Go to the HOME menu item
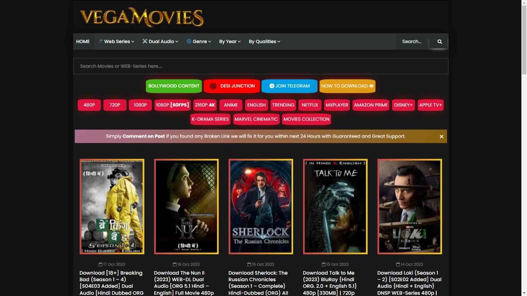527x296 pixels. tap(83, 41)
